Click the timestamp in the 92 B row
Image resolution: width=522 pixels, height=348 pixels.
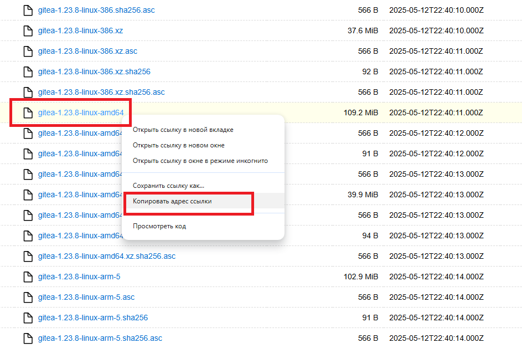436,71
